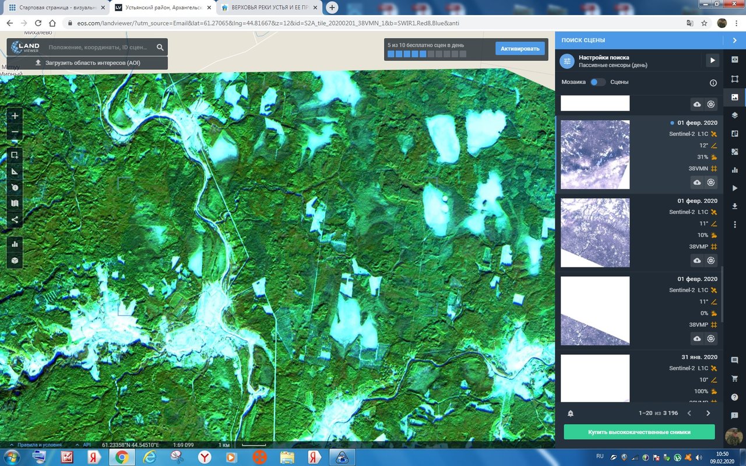Share the current map view
Viewport: 746px width, 466px height.
tap(15, 220)
